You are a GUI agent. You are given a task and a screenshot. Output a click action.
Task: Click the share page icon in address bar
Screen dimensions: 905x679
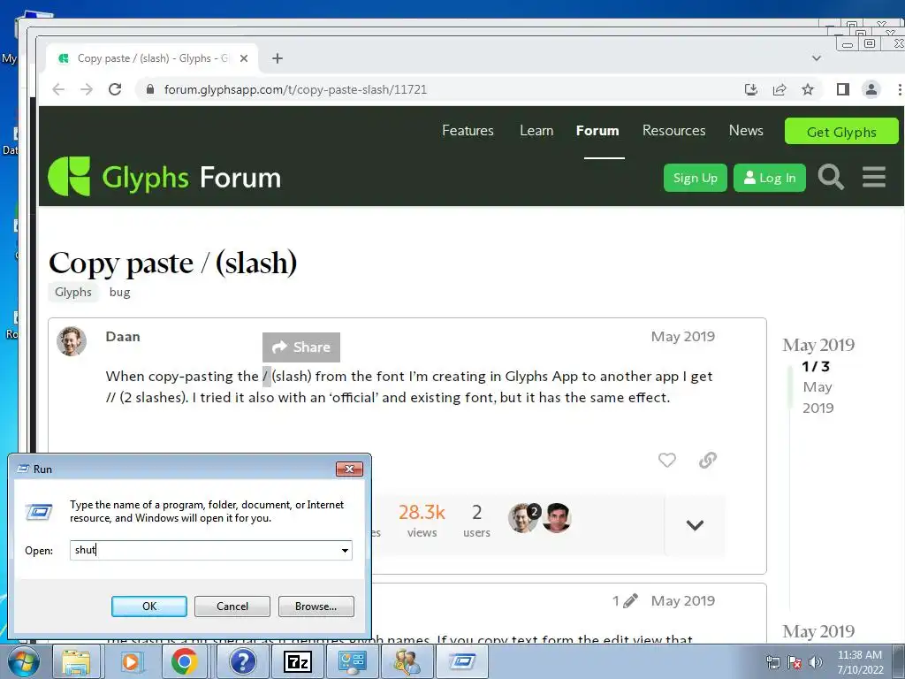[x=780, y=89]
